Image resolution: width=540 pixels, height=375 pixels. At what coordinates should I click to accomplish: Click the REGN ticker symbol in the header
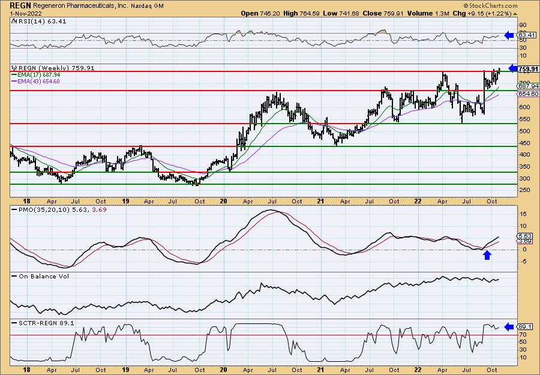[21, 5]
